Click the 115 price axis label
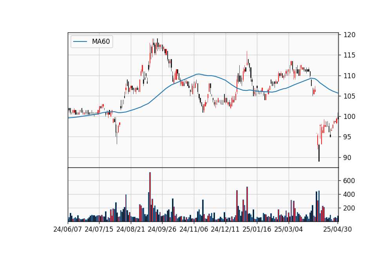Screen dimensions: 376x270 349,55
